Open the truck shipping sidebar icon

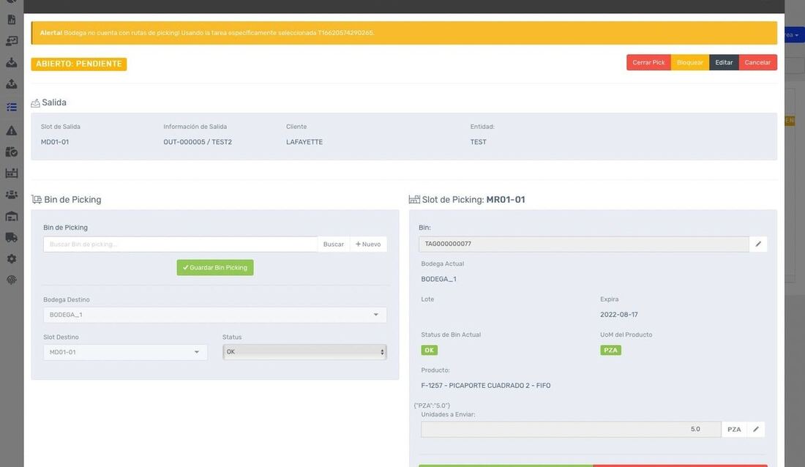click(11, 237)
